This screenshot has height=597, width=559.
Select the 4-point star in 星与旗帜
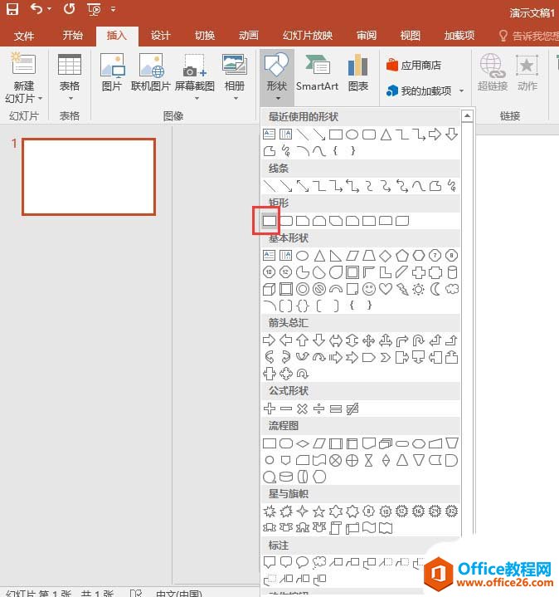[303, 511]
